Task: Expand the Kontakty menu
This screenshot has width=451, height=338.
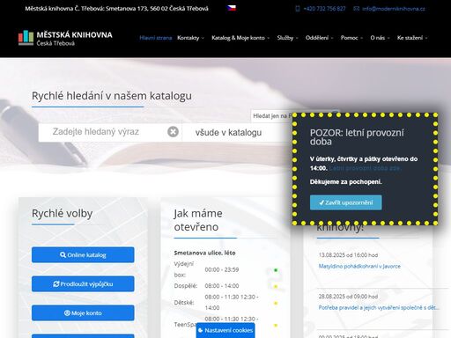Action: pyautogui.click(x=190, y=38)
